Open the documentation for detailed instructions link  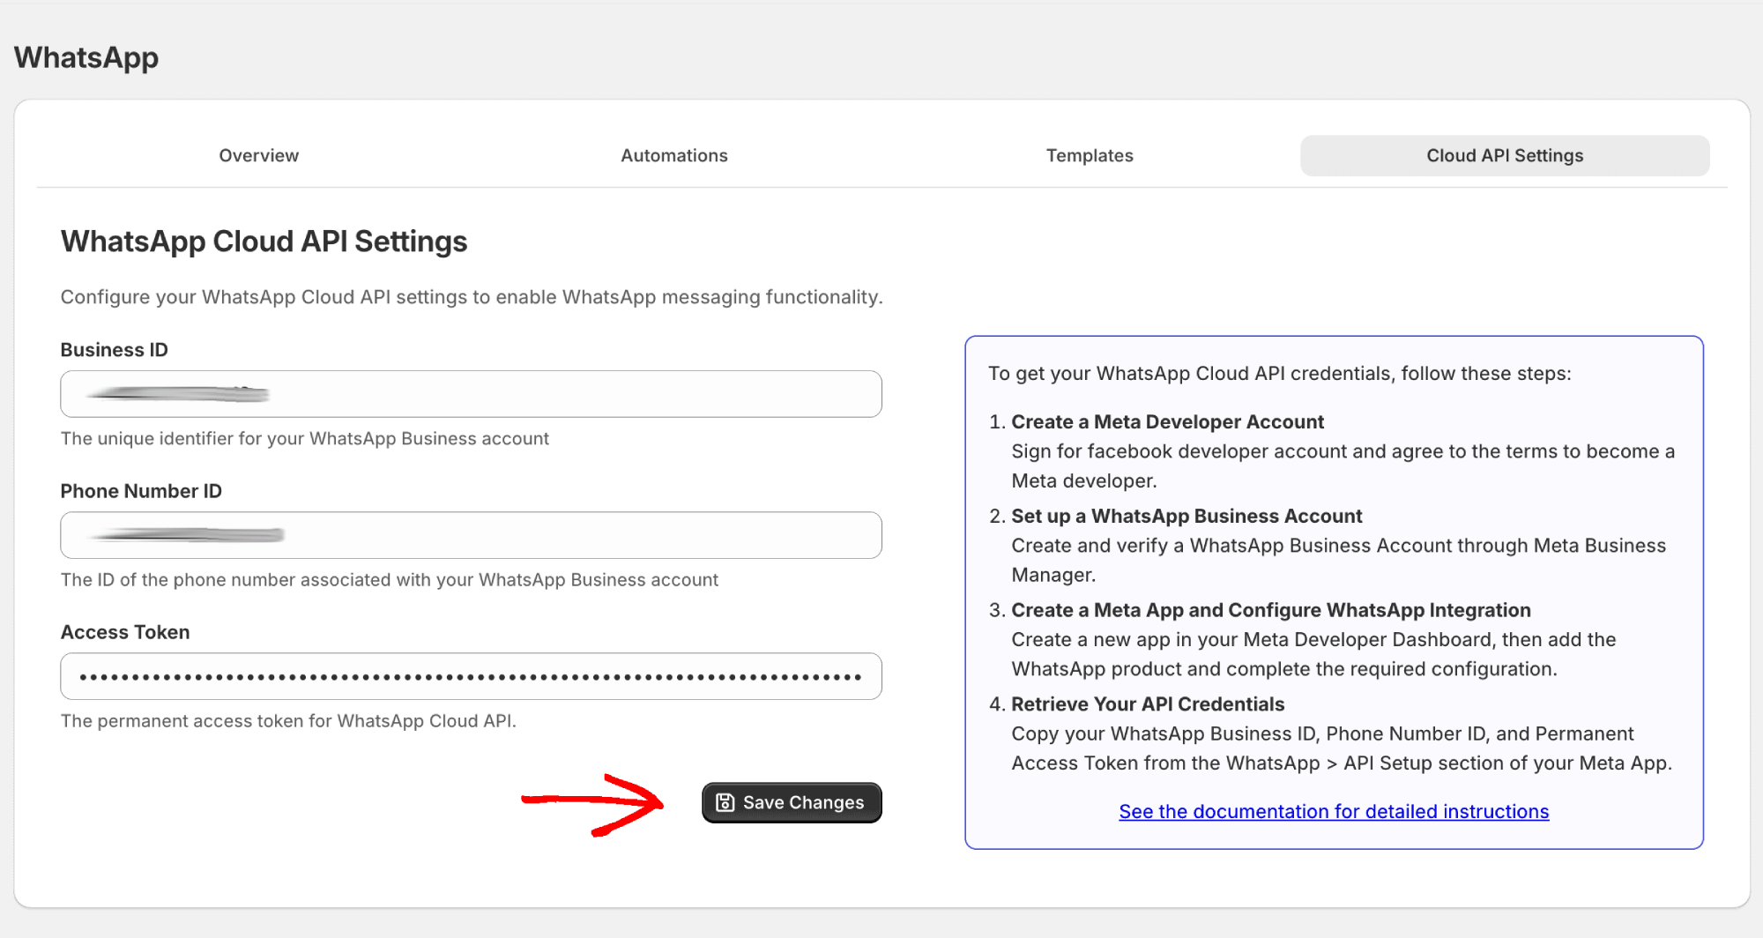click(x=1333, y=811)
